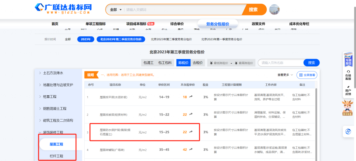The image size is (356, 161).
Task: Open 综合单价 tab
Action: click(177, 24)
